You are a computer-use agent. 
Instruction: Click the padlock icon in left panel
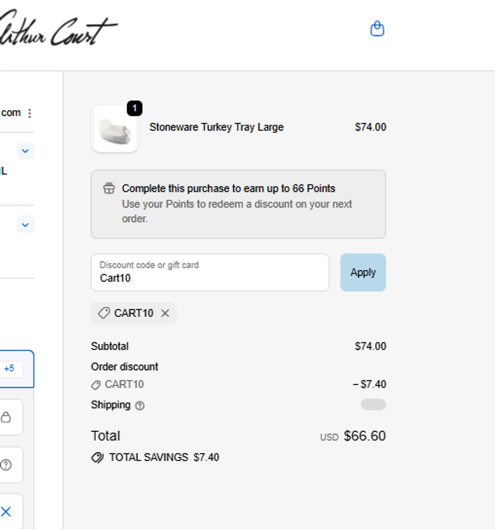(x=6, y=417)
